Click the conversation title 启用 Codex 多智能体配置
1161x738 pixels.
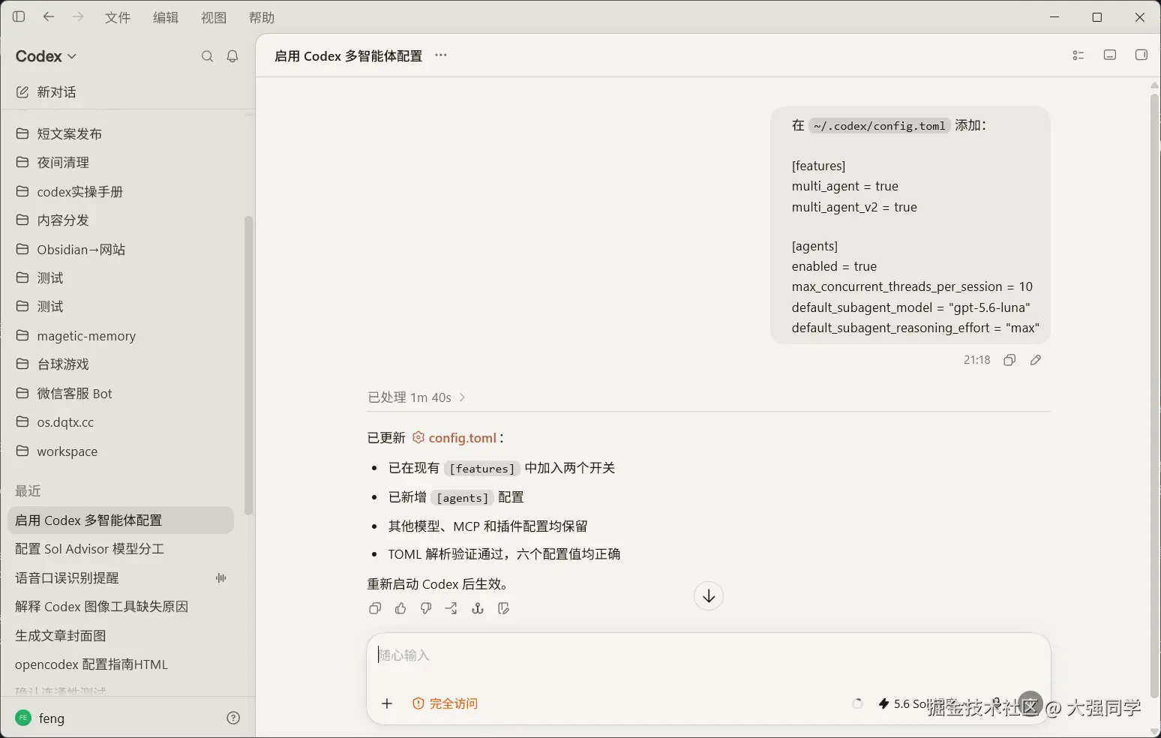pyautogui.click(x=348, y=56)
